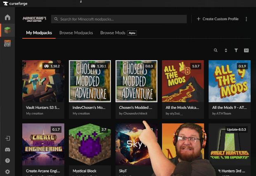Click the Alpha badge next to Browse Mods
The image size is (256, 176).
point(132,33)
